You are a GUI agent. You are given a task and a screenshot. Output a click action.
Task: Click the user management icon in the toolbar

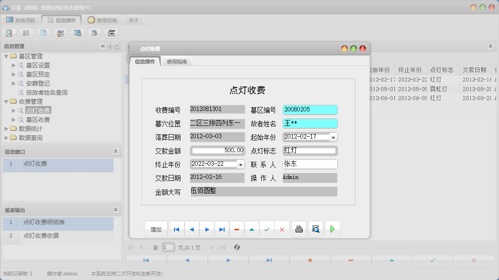61,33
